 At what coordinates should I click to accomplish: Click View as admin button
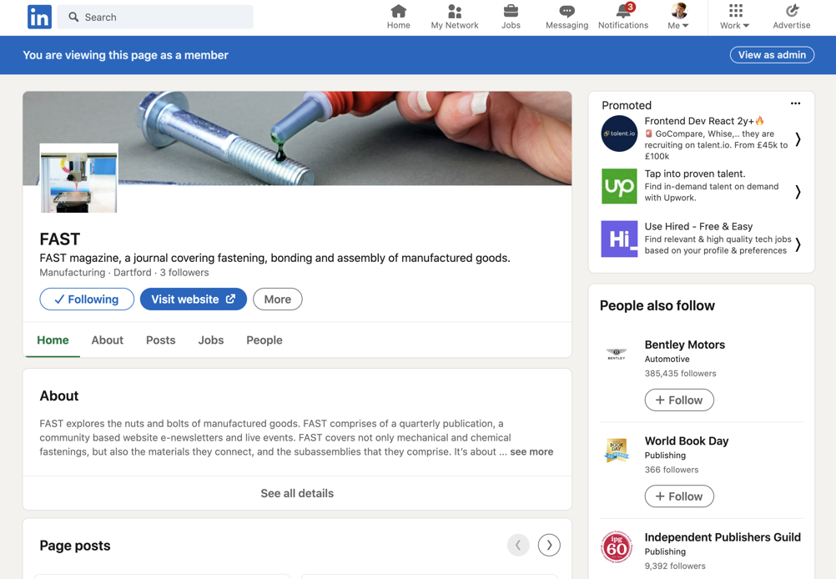(772, 55)
